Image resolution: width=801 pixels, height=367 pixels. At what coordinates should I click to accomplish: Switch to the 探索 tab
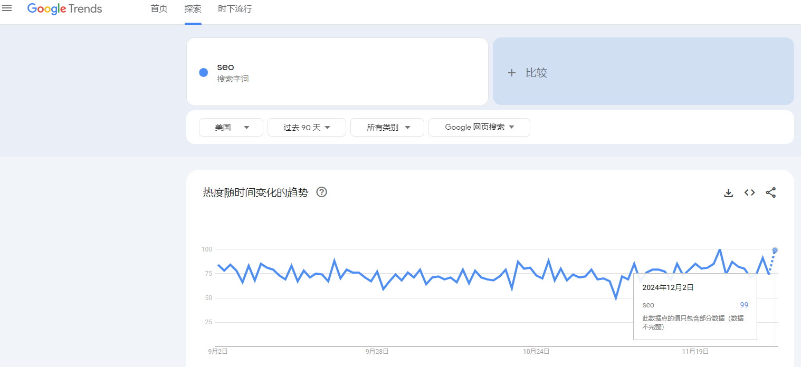point(193,9)
